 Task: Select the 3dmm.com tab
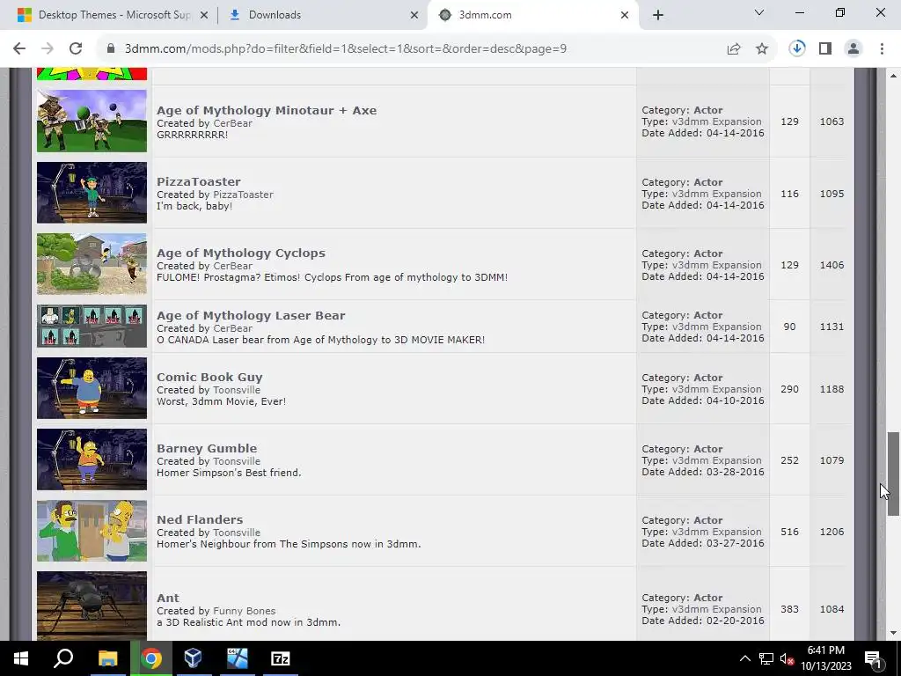(531, 15)
